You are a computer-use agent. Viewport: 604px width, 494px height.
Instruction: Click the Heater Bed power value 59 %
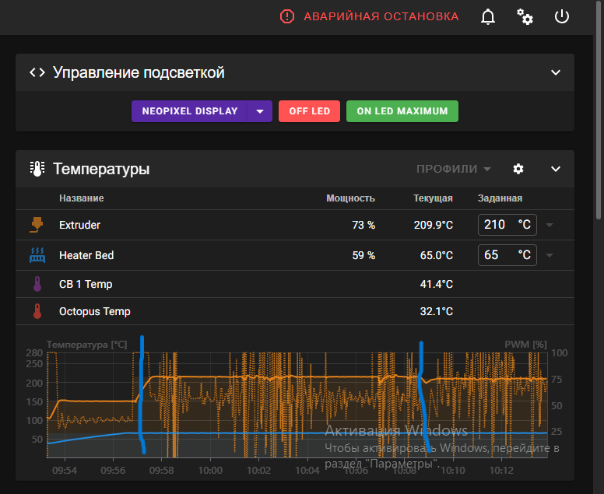pos(363,255)
